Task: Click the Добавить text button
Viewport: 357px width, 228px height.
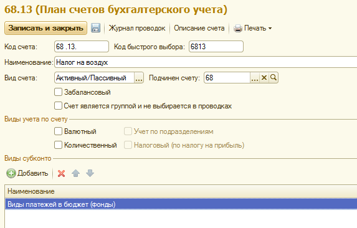Action: pyautogui.click(x=33, y=173)
